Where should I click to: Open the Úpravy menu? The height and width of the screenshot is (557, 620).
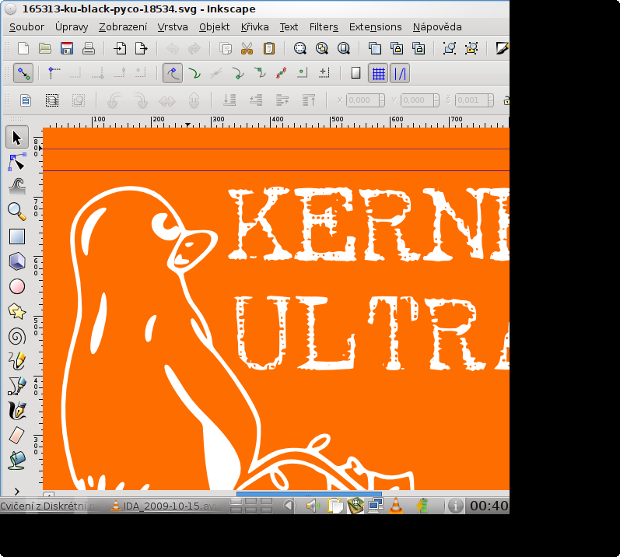72,27
